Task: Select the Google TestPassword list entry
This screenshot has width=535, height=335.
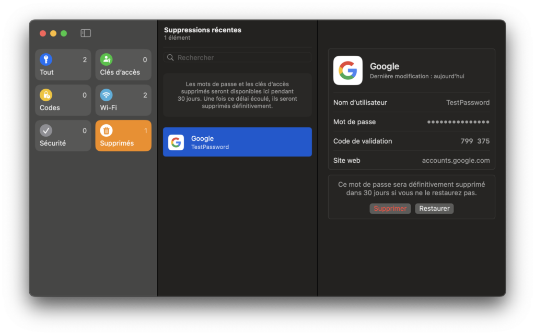Action: point(238,142)
